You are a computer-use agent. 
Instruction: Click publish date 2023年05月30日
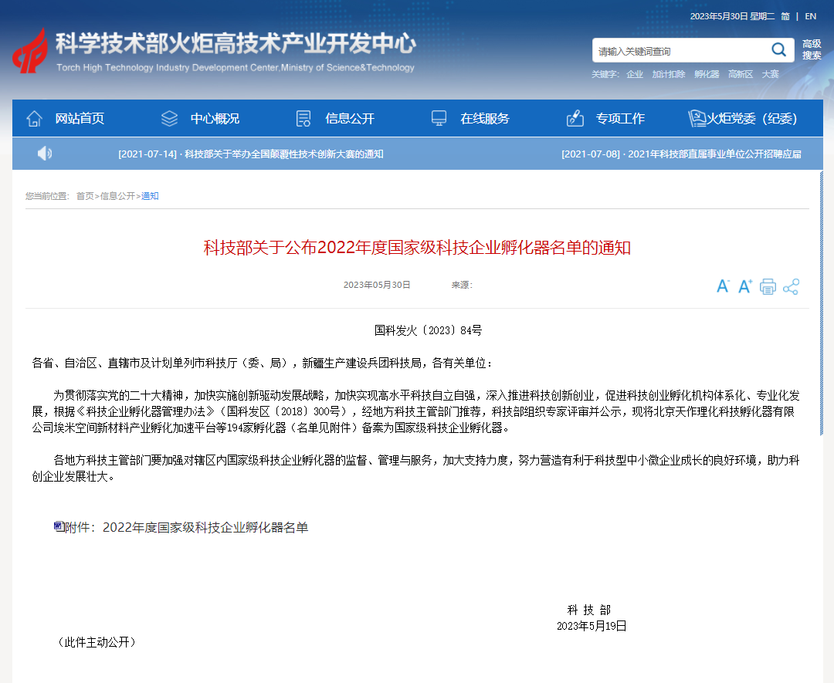[x=377, y=285]
